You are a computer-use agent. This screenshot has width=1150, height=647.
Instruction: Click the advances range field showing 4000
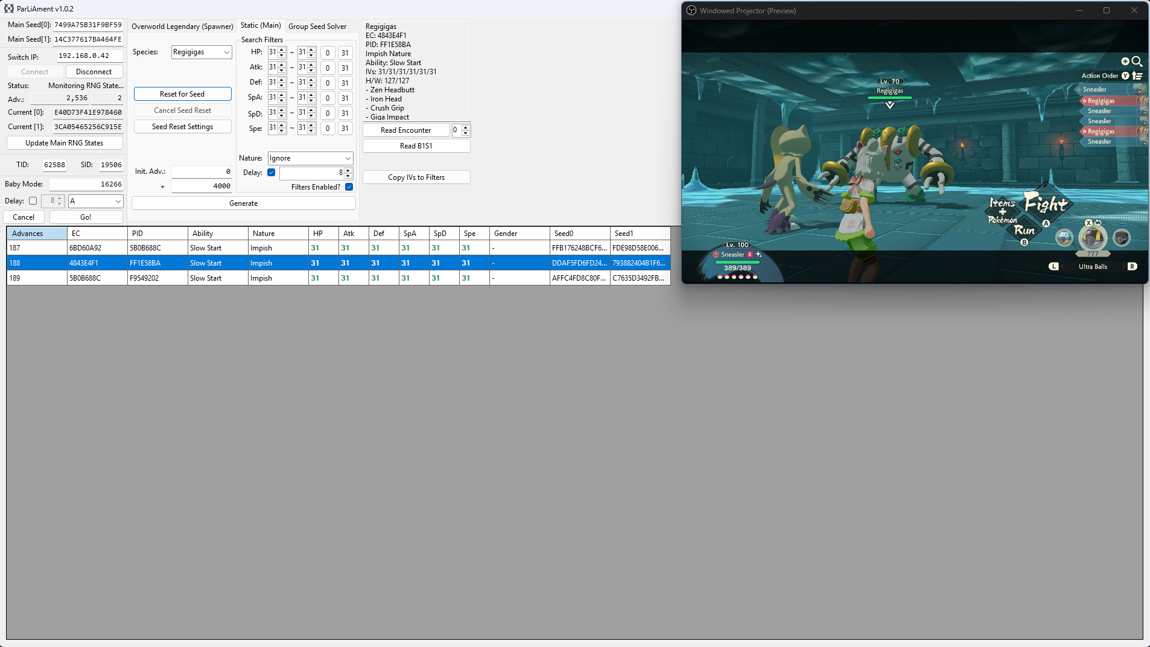(202, 186)
